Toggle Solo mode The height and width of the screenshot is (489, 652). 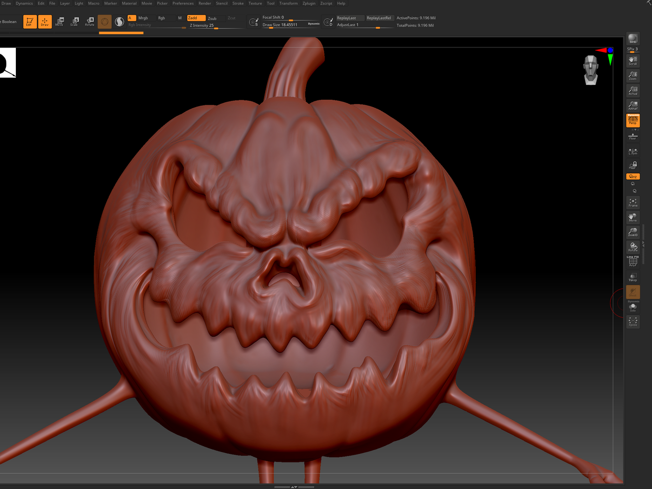(633, 307)
